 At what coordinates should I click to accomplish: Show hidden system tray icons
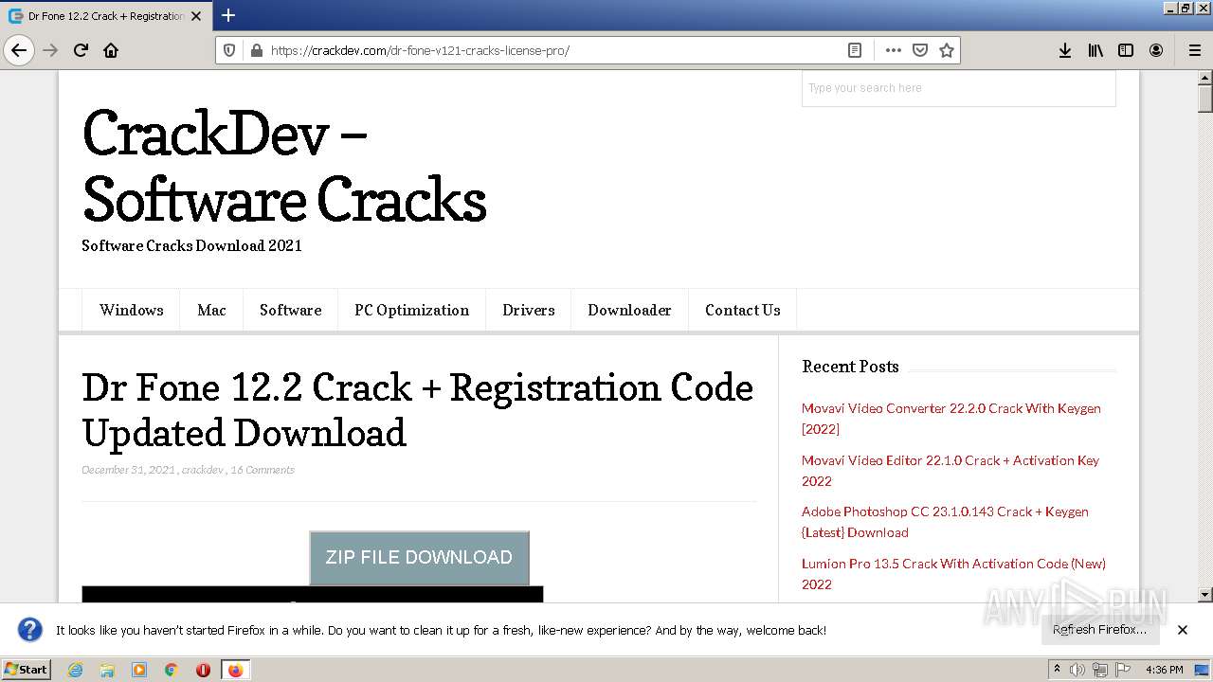pyautogui.click(x=1057, y=670)
